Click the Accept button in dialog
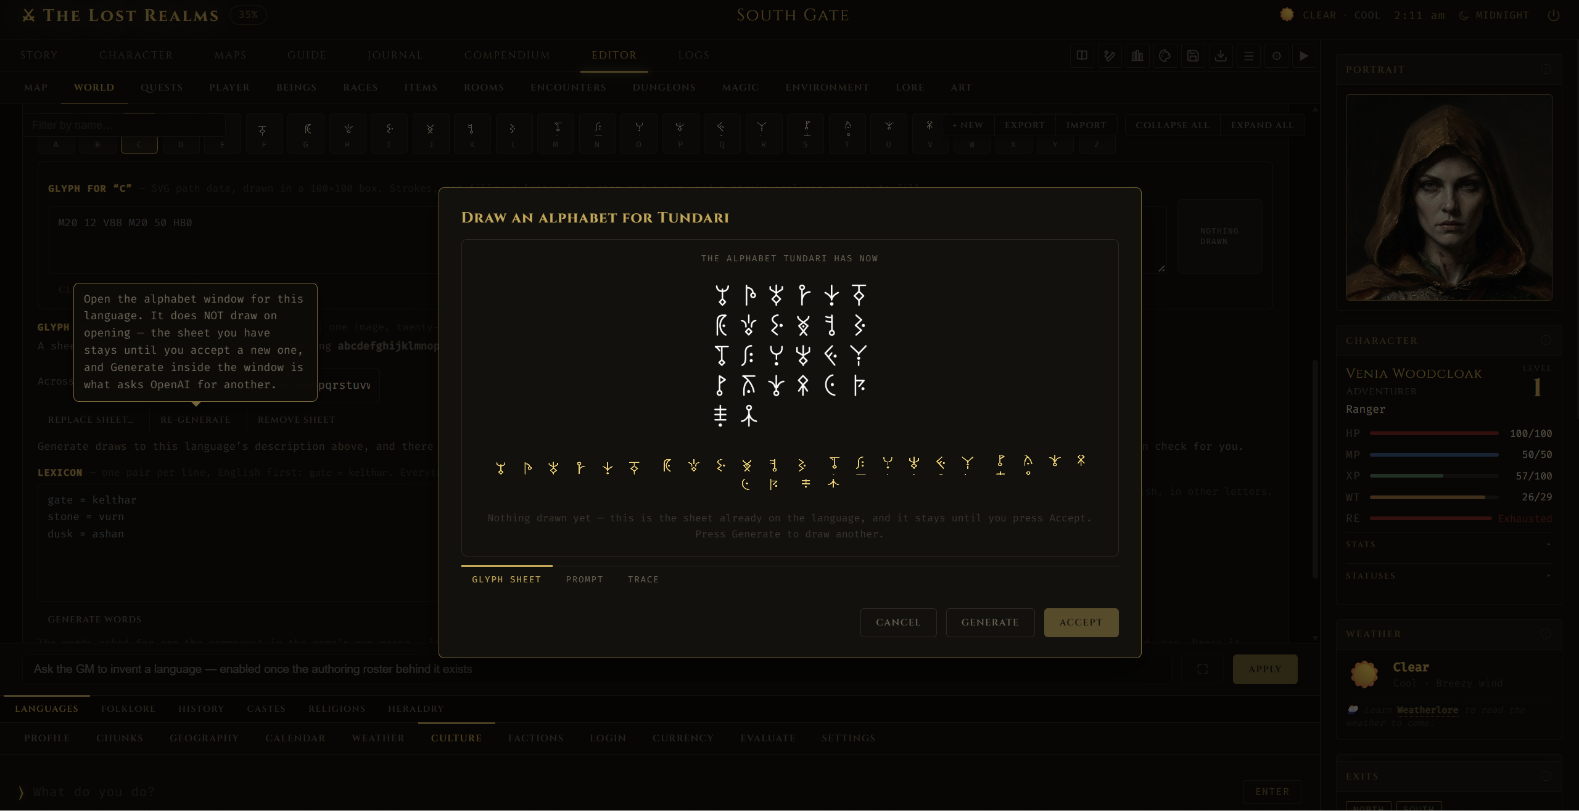The width and height of the screenshot is (1579, 811). click(1081, 622)
